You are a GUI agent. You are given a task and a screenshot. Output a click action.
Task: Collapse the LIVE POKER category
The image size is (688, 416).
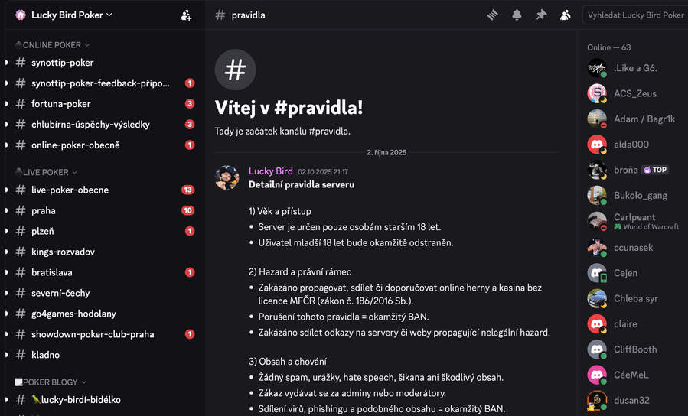coord(46,172)
